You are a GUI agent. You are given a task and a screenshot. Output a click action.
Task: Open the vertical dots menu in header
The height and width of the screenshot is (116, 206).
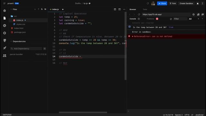[x=202, y=4]
